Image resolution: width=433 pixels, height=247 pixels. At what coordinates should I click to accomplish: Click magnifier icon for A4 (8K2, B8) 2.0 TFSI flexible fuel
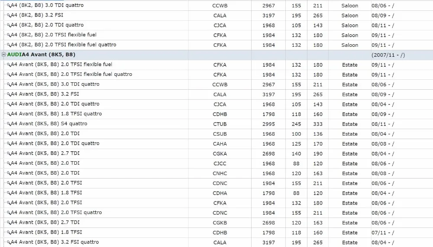(9, 36)
